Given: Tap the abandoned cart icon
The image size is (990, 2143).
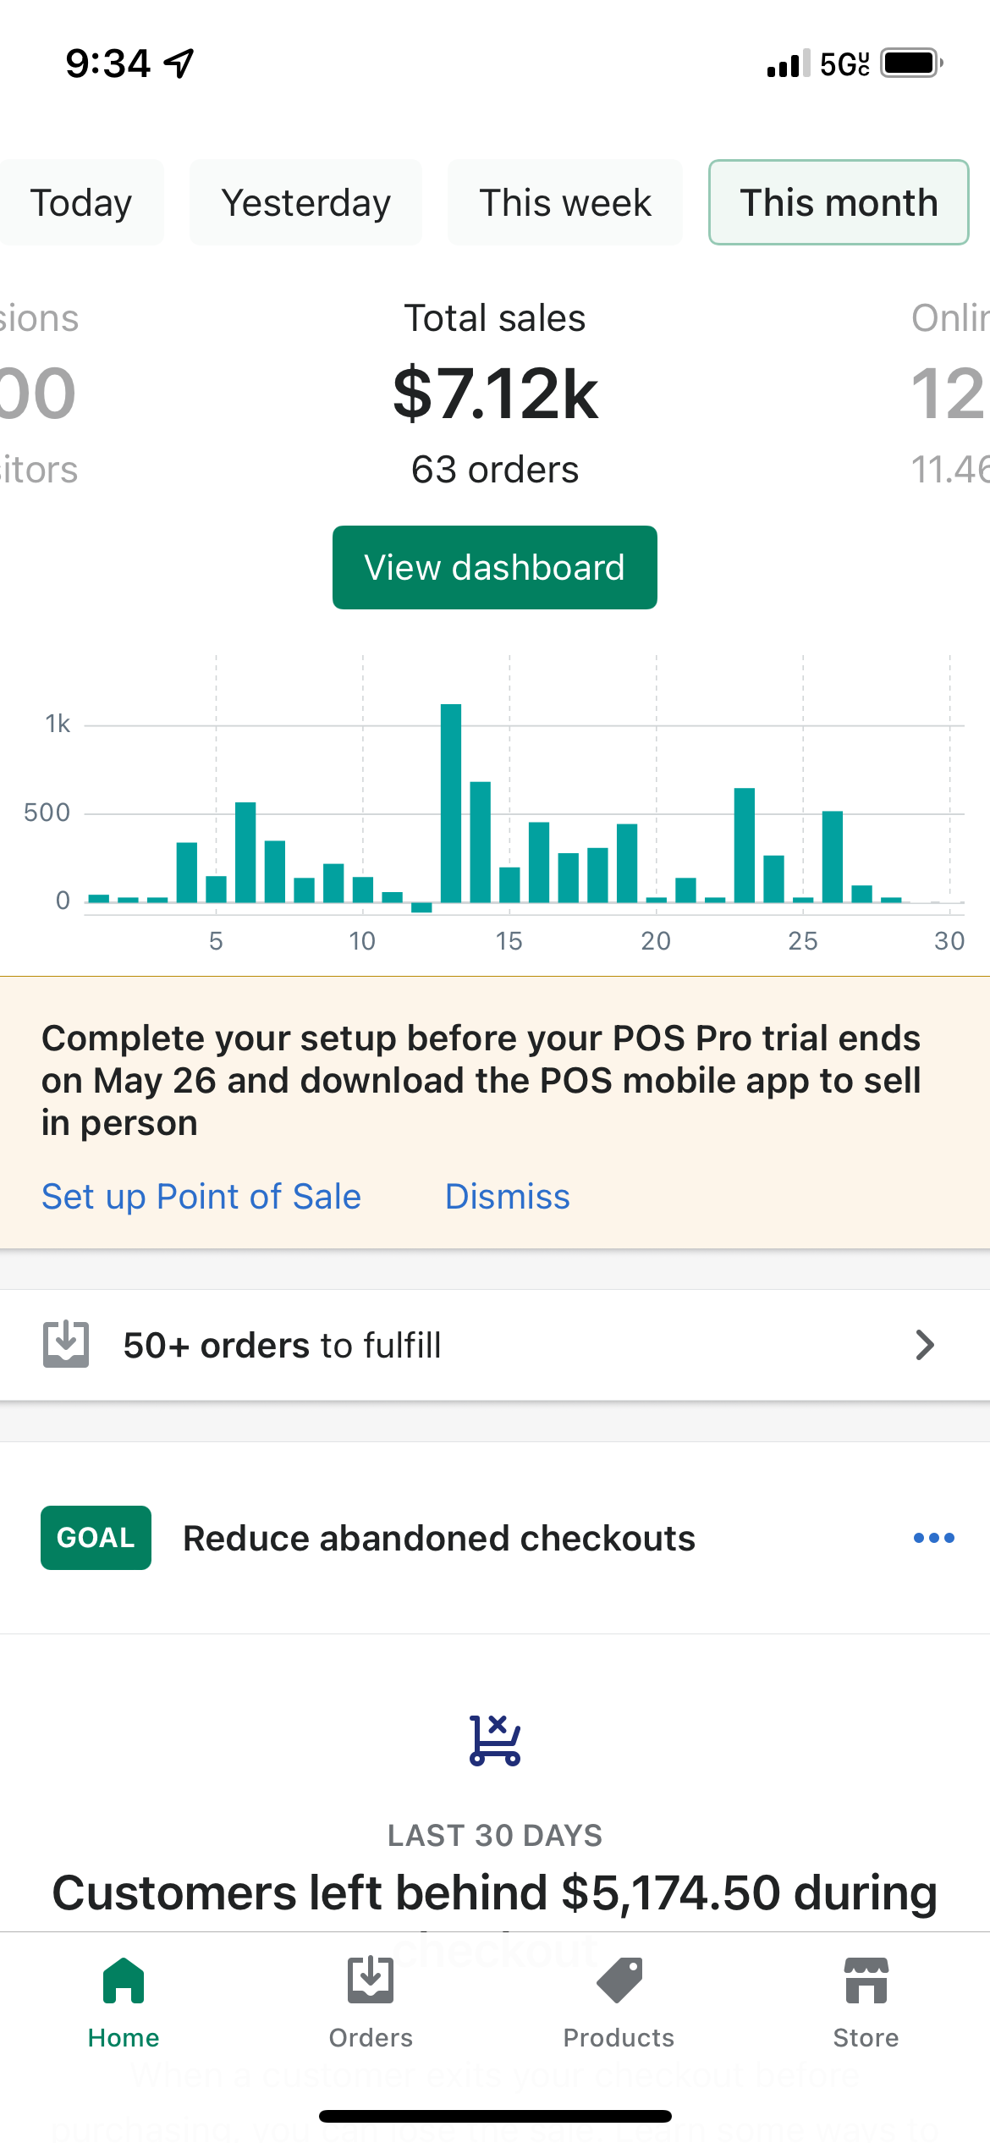Looking at the screenshot, I should (495, 1740).
